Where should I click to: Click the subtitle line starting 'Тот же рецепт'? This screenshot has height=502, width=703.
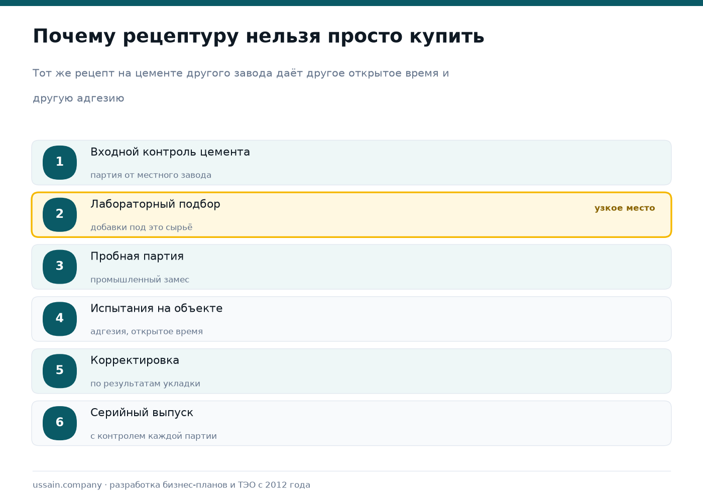[x=241, y=73]
